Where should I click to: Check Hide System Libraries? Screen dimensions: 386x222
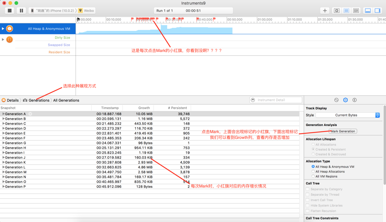(x=307, y=205)
